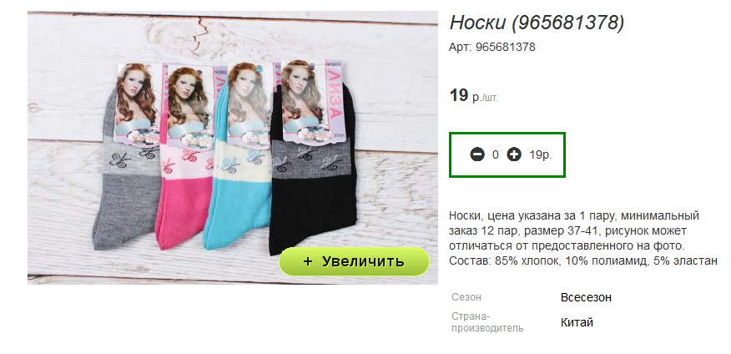Click the model portrait on gray sock label
Viewport: 731px width, 354px height.
pos(135,96)
